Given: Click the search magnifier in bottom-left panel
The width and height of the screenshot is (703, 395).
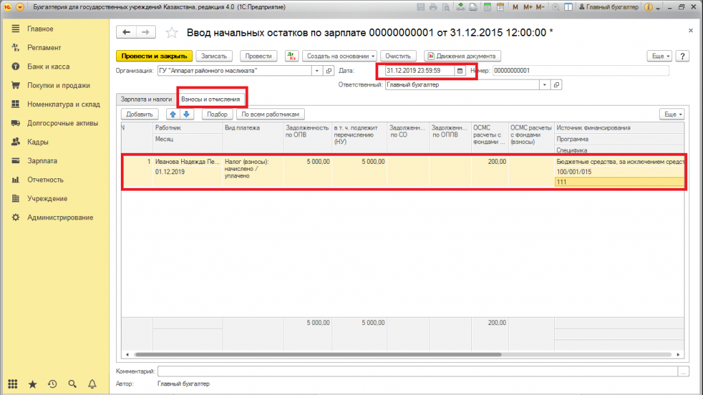Looking at the screenshot, I should click(71, 385).
